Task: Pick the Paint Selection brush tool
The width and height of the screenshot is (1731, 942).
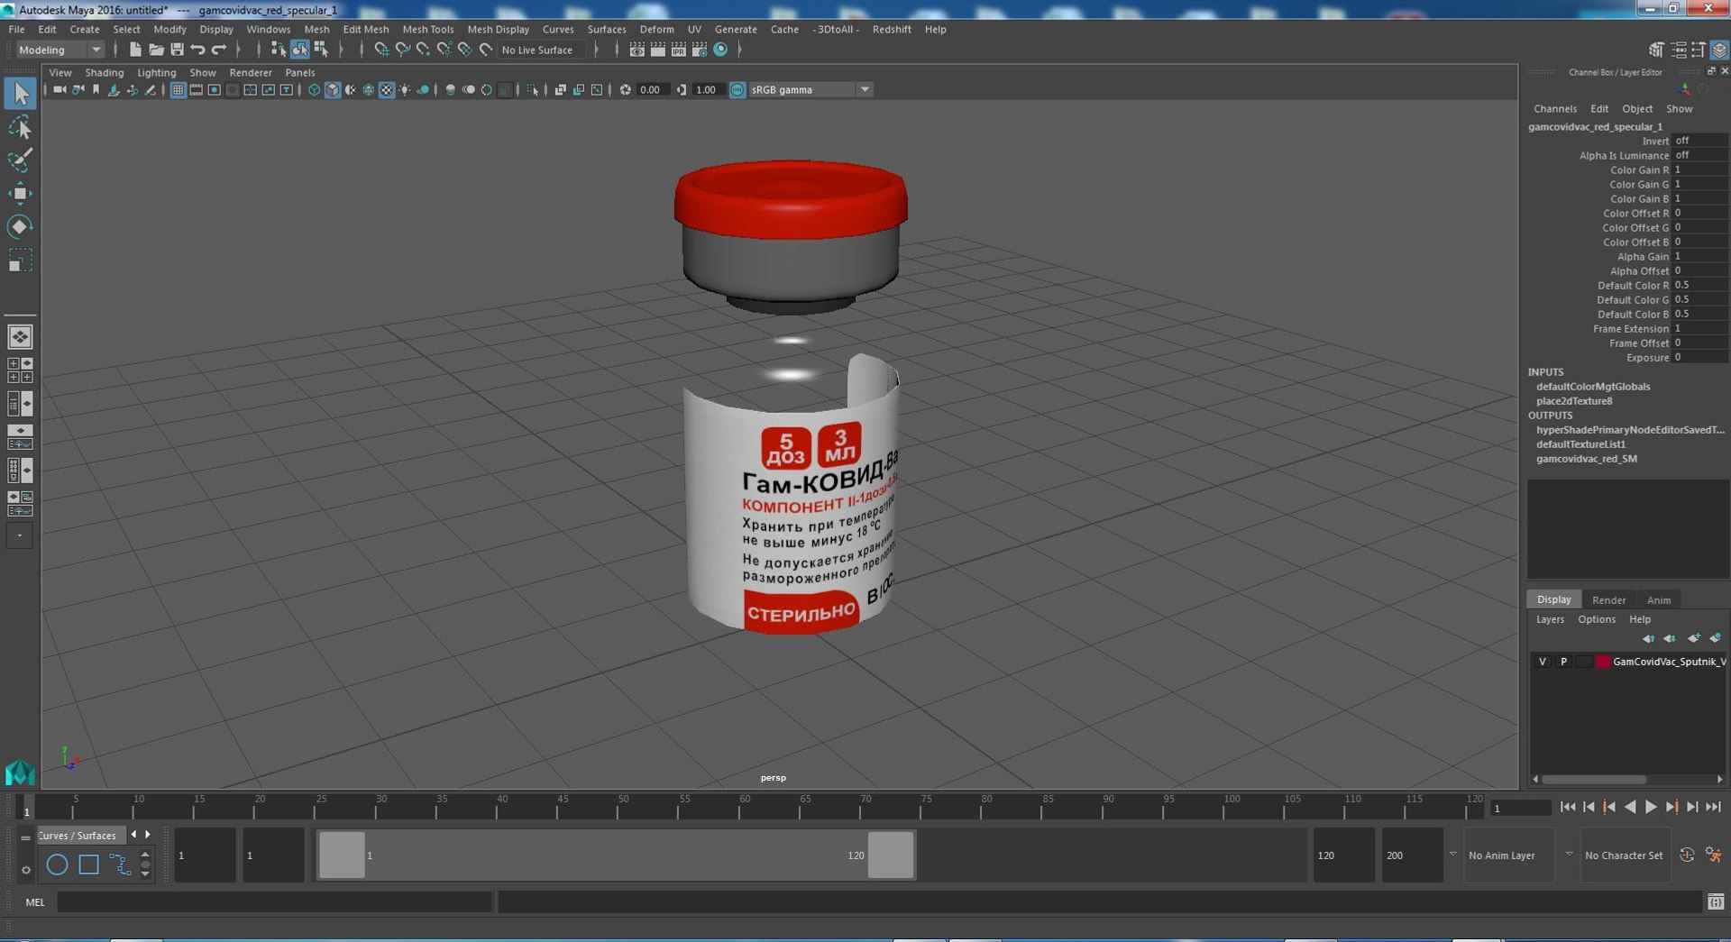Action: pos(21,160)
